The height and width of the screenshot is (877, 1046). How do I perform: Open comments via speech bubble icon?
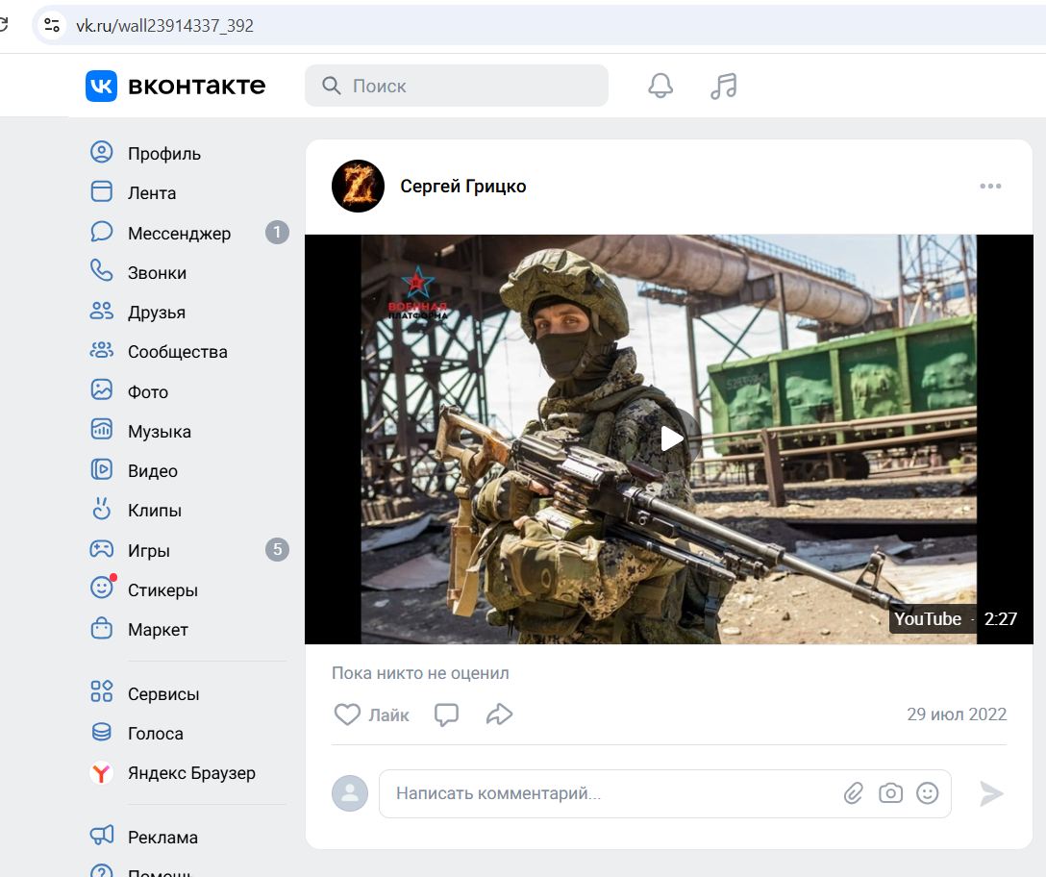pos(446,714)
